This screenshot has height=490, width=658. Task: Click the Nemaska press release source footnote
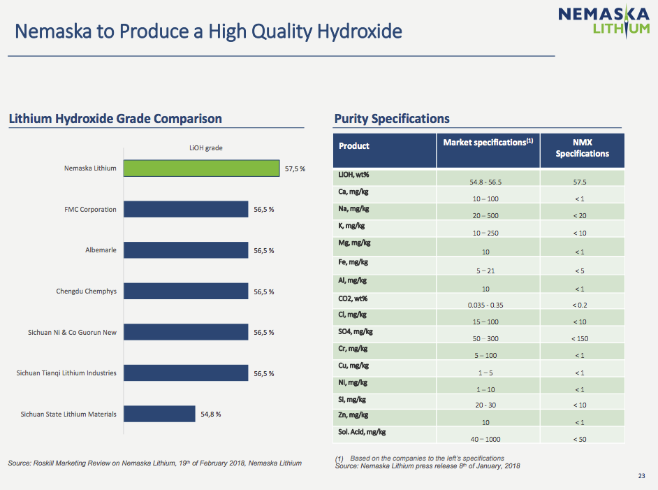(427, 466)
